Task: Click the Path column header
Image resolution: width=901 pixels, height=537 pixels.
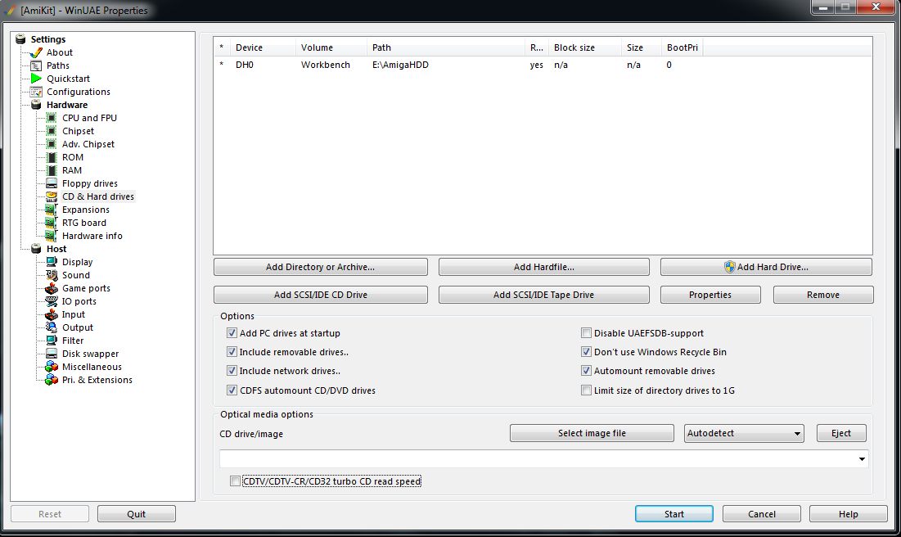Action: click(x=445, y=47)
